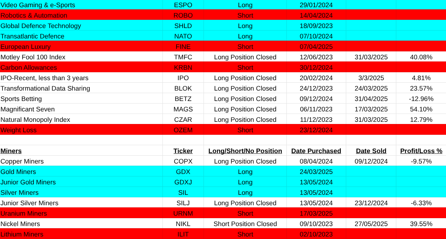Click the "Carbon Allowances" row name

29,68
